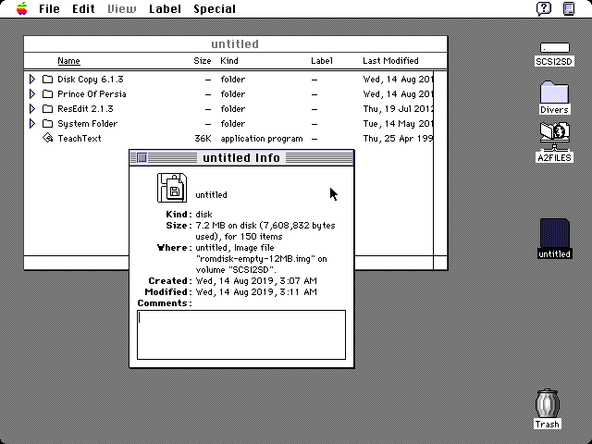Click the System Folder name
Image resolution: width=592 pixels, height=444 pixels.
[x=87, y=124]
